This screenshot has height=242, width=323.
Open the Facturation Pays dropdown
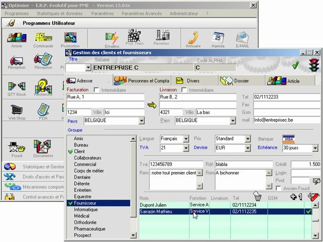coord(141,121)
